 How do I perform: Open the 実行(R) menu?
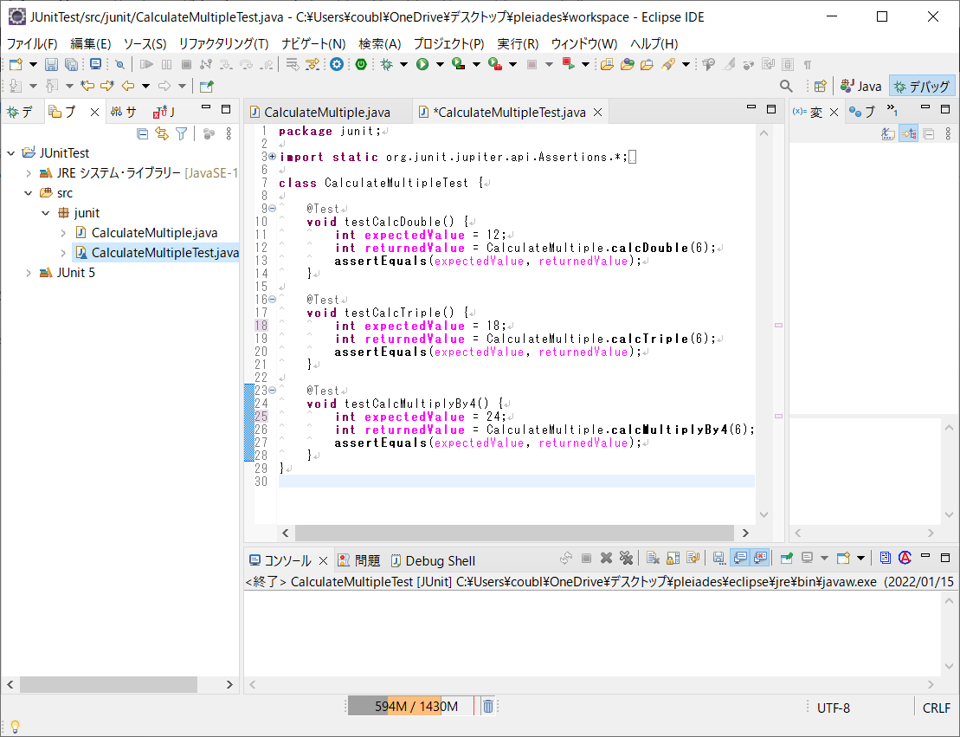518,43
